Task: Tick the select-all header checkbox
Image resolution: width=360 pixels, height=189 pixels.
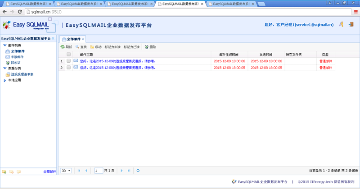Action: [68, 54]
